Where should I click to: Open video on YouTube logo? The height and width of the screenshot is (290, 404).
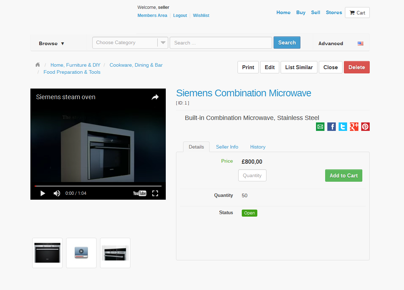click(x=140, y=193)
